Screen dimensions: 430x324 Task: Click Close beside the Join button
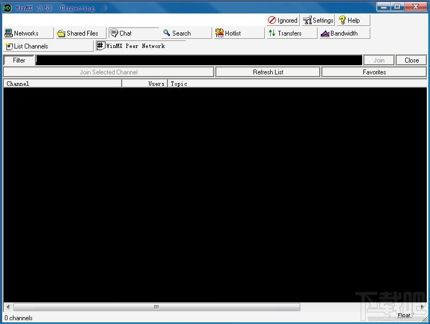[411, 60]
